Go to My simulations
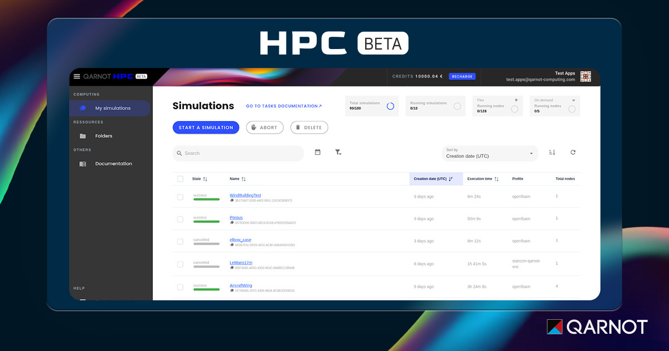The image size is (669, 351). pyautogui.click(x=110, y=108)
